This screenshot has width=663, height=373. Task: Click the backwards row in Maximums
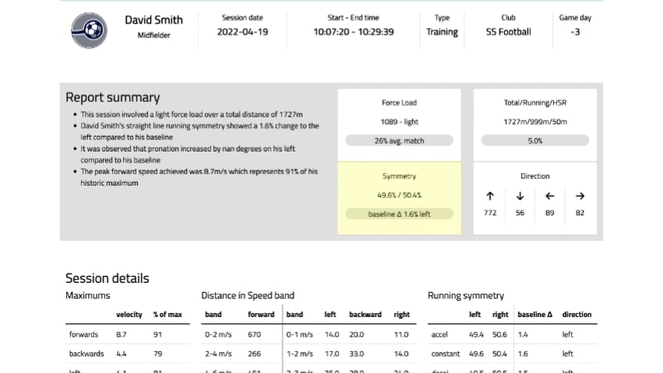pos(128,354)
